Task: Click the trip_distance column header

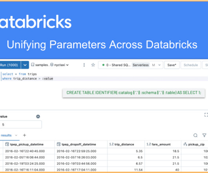Action: click(126, 144)
